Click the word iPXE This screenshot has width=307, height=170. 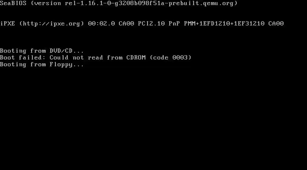[x=7, y=24]
